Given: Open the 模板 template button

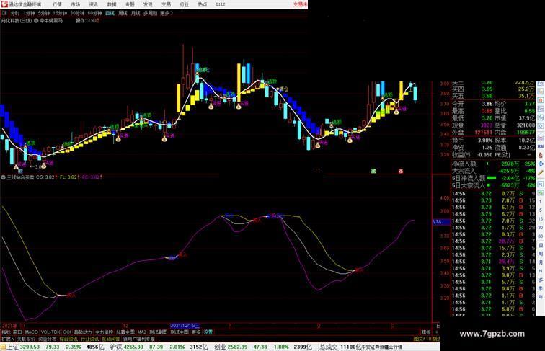Looking at the screenshot, I should 426,332.
